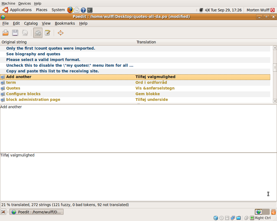Viewport: 277px width, 221px height.
Task: Open the File menu
Action: (x=5, y=23)
